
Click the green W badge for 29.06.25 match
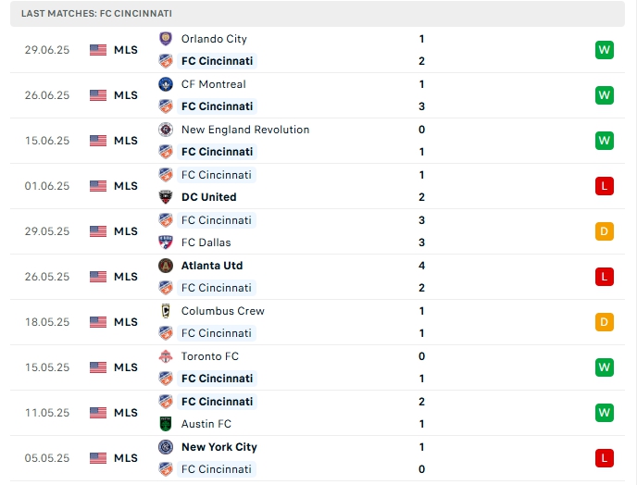605,50
